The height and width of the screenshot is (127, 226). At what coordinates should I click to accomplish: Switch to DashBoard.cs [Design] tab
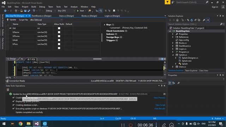[41, 16]
